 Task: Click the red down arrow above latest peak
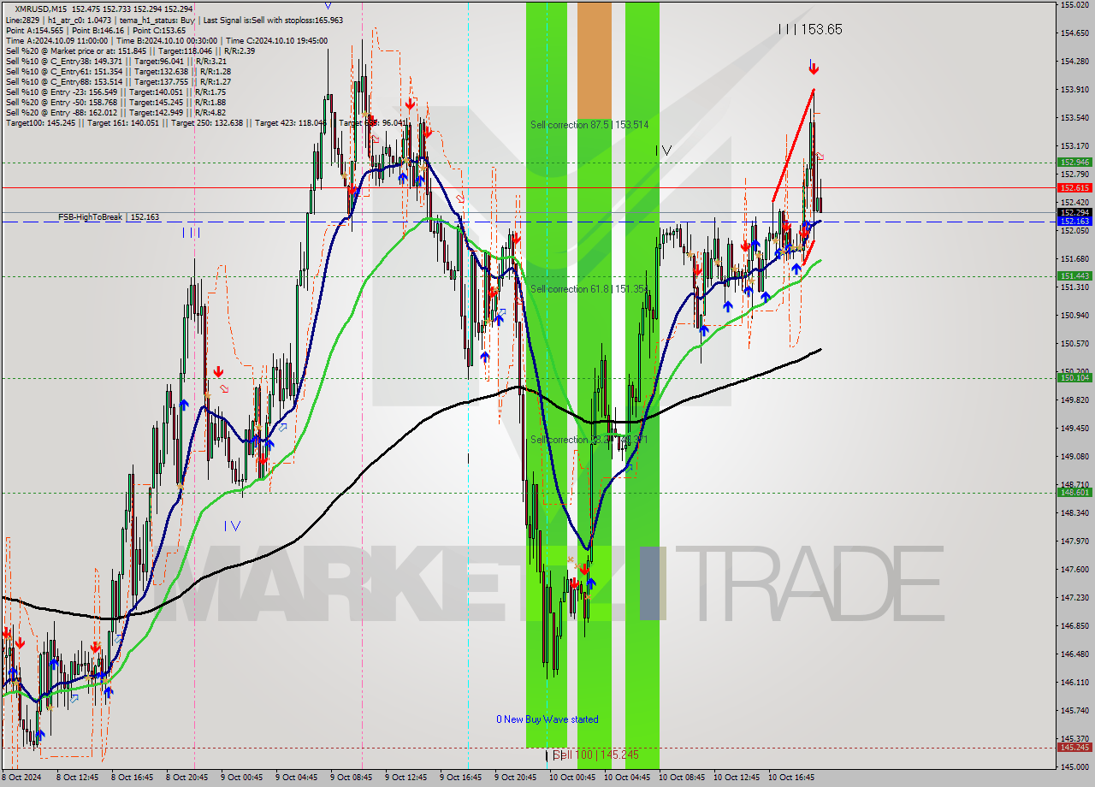tap(814, 68)
